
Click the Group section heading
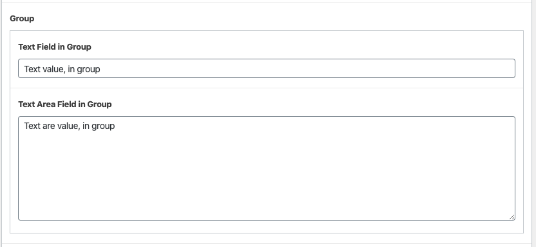(x=22, y=19)
